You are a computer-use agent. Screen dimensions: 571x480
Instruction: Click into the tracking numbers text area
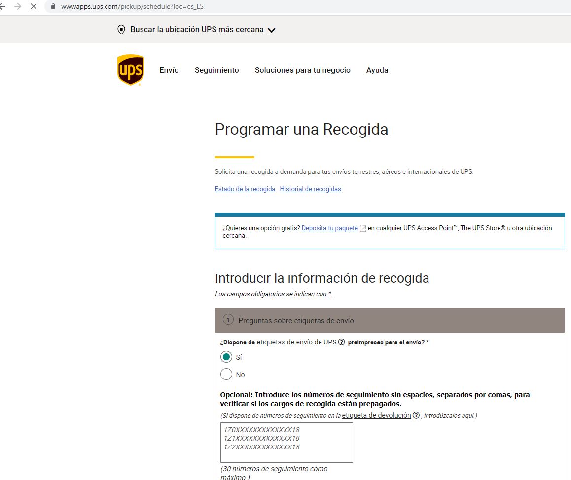click(286, 443)
